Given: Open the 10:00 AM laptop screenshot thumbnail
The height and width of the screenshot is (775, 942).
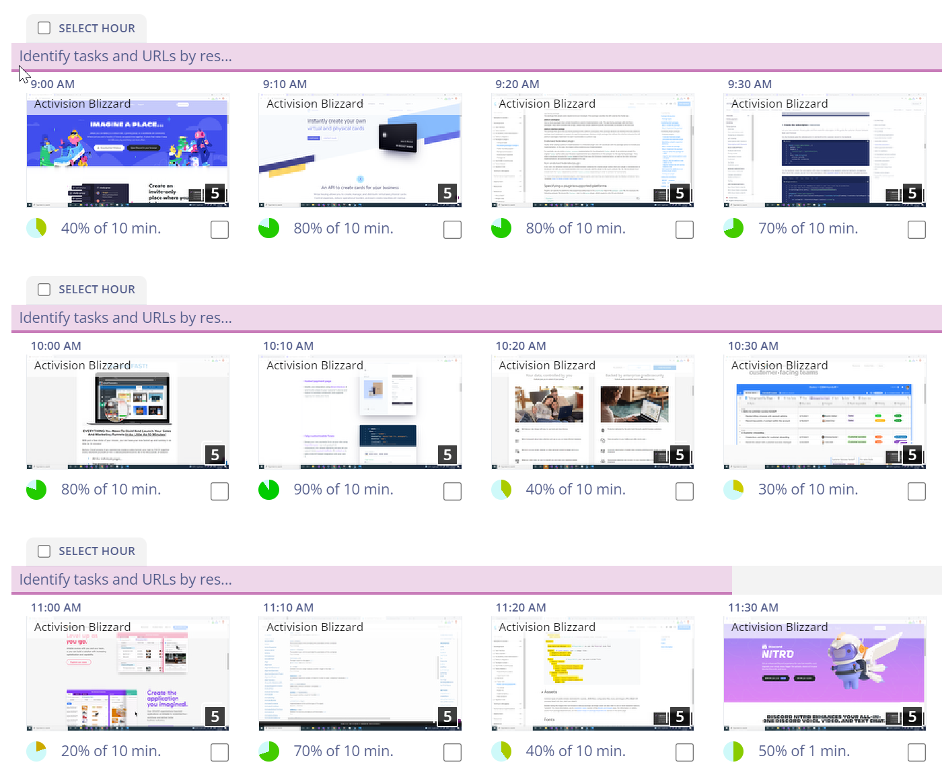Looking at the screenshot, I should (x=128, y=412).
